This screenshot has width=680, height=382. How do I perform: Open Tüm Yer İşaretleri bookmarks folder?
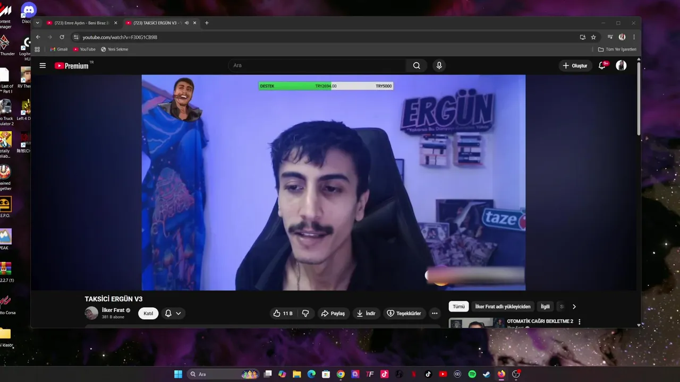click(x=617, y=49)
